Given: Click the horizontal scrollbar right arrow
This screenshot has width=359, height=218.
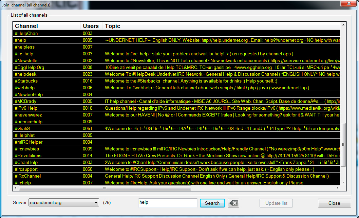Looking at the screenshot, I should (338, 188).
